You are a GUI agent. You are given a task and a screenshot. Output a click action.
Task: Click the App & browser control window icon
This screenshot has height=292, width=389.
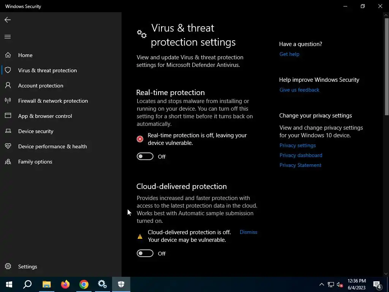(8, 116)
